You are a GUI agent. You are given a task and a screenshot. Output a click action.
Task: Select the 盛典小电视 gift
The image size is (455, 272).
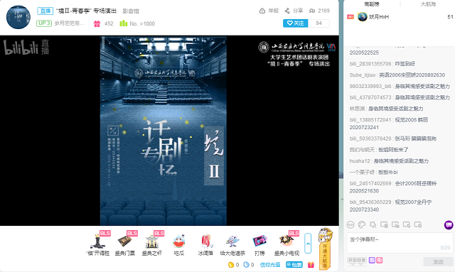tap(287, 244)
